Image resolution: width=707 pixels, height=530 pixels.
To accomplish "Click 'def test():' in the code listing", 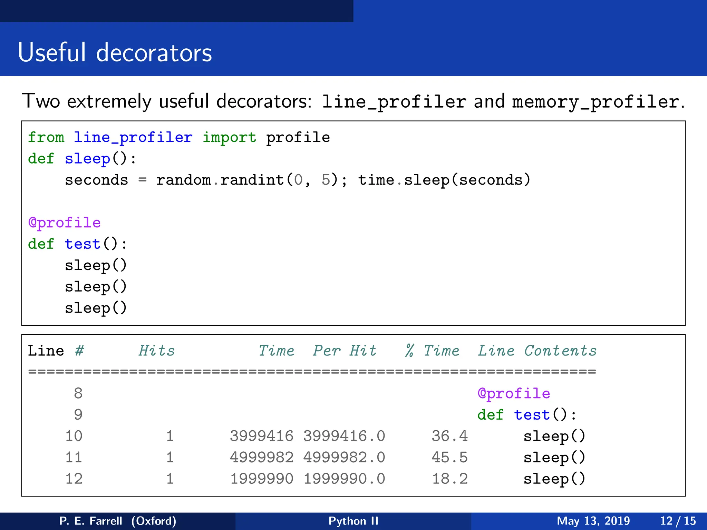I will 78,244.
